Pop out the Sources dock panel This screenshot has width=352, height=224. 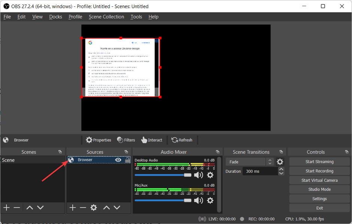pos(126,152)
